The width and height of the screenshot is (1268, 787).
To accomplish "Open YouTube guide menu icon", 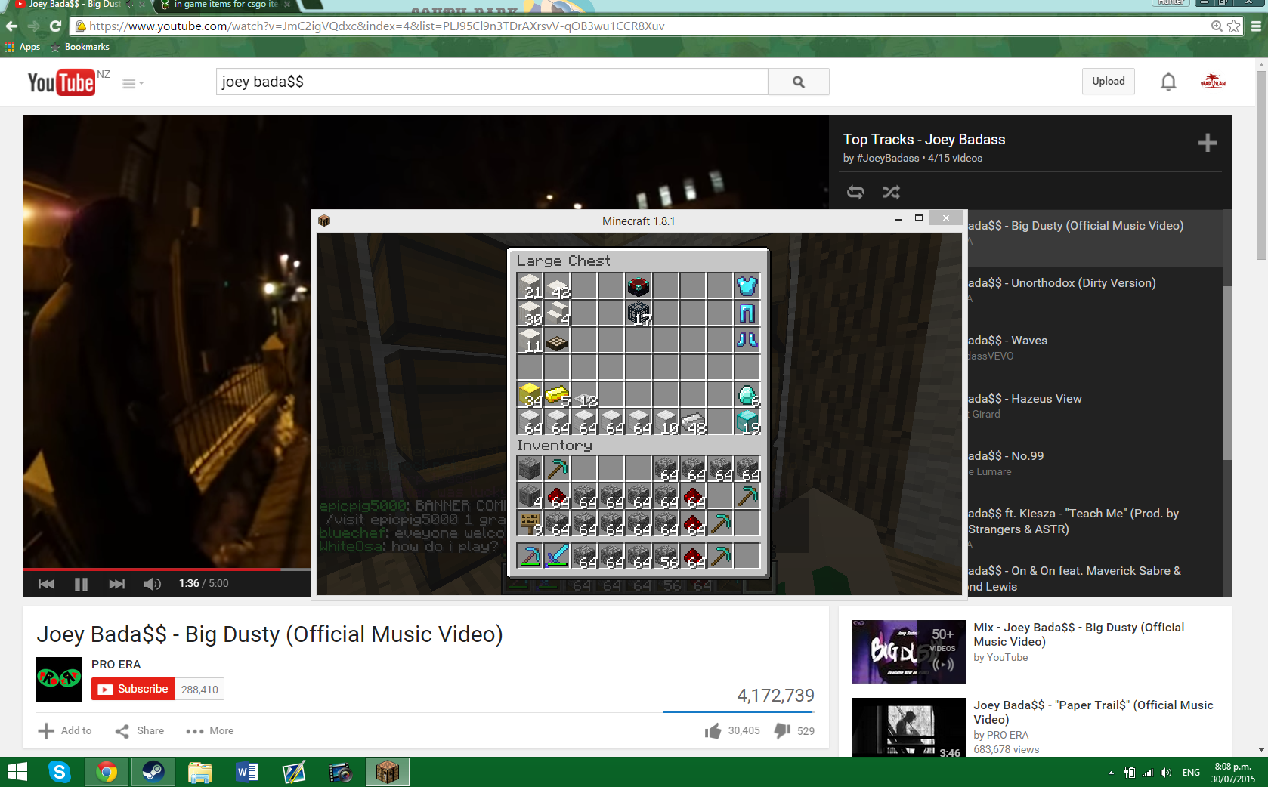I will (132, 83).
